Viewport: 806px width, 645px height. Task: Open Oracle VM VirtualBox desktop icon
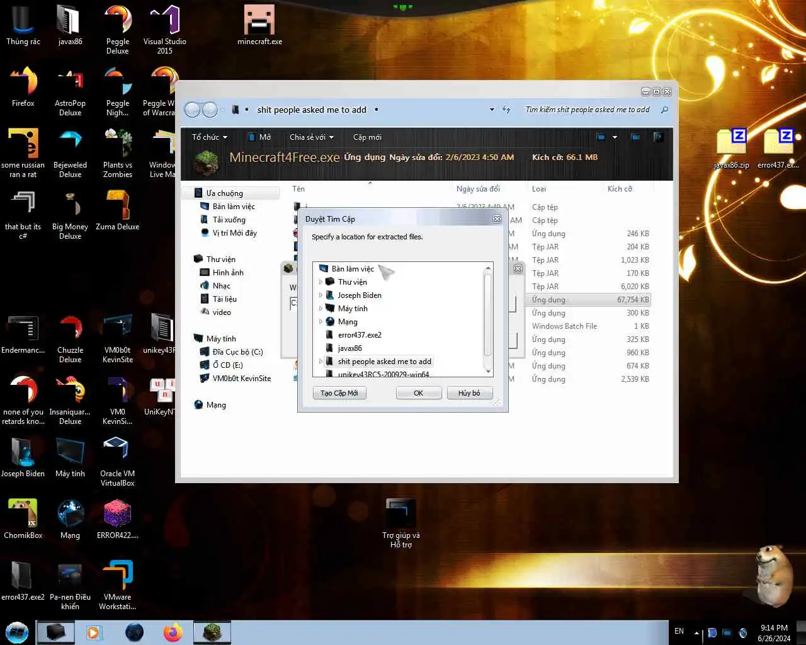pos(118,462)
